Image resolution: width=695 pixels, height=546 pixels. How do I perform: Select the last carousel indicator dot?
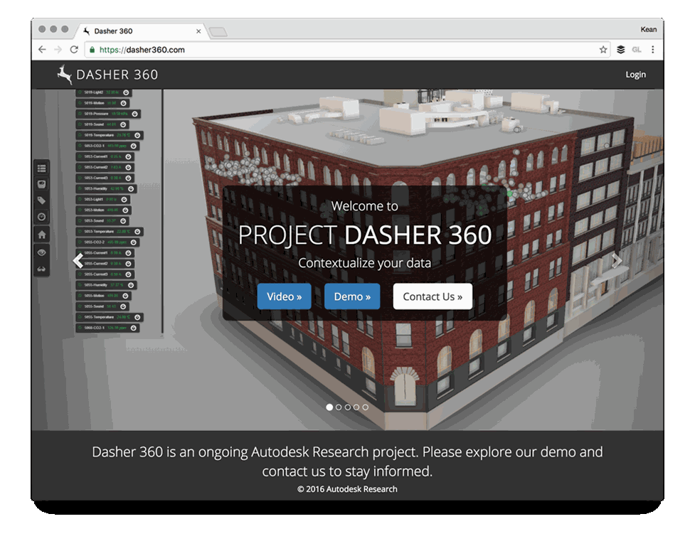point(366,407)
